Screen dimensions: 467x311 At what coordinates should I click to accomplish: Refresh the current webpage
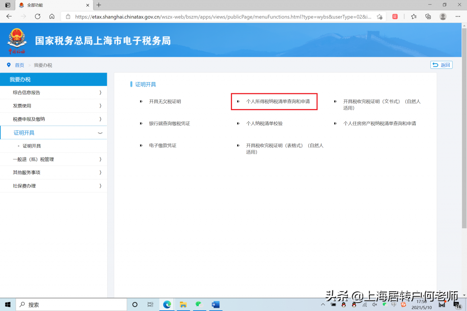click(37, 16)
